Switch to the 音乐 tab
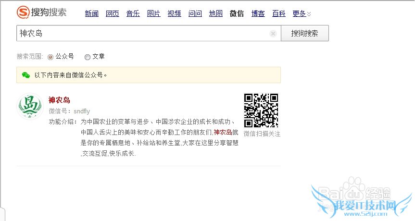Screen dimensions: 415x221 tap(133, 13)
